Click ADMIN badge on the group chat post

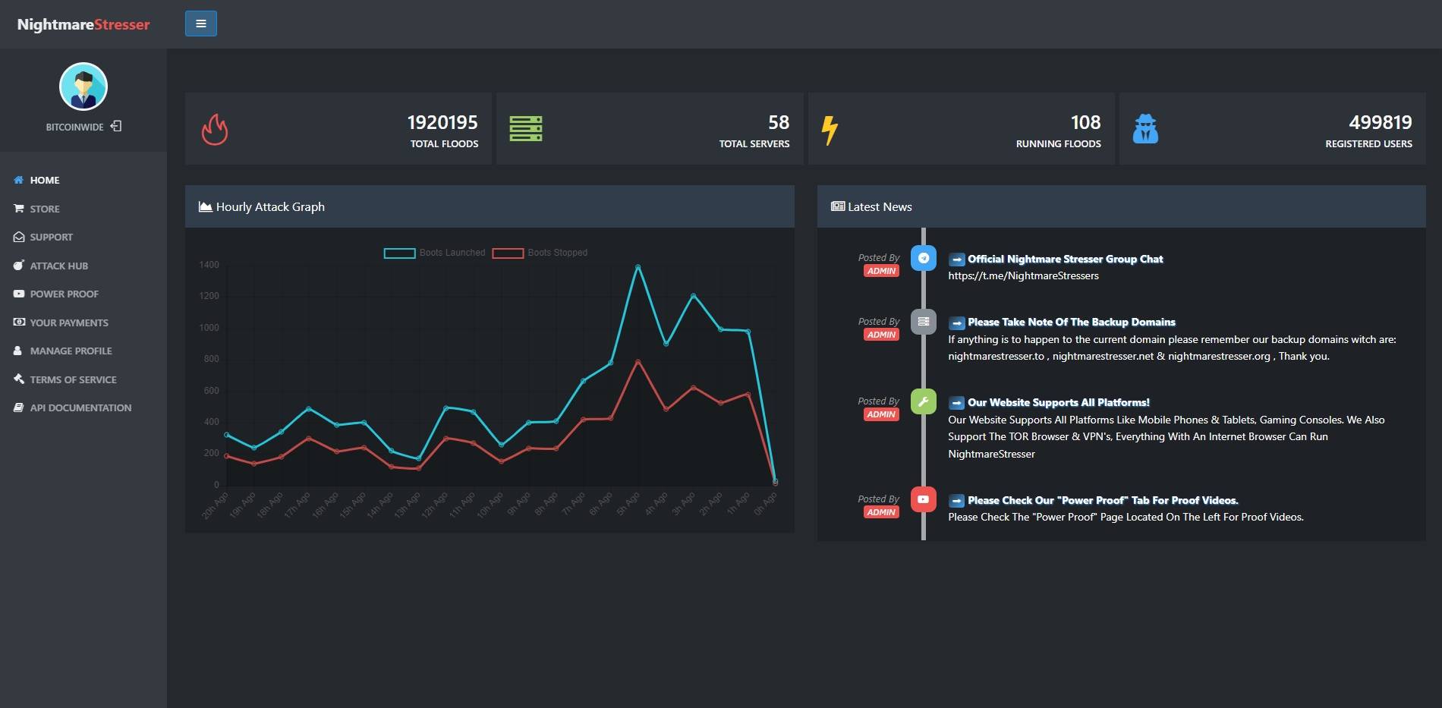pyautogui.click(x=881, y=271)
